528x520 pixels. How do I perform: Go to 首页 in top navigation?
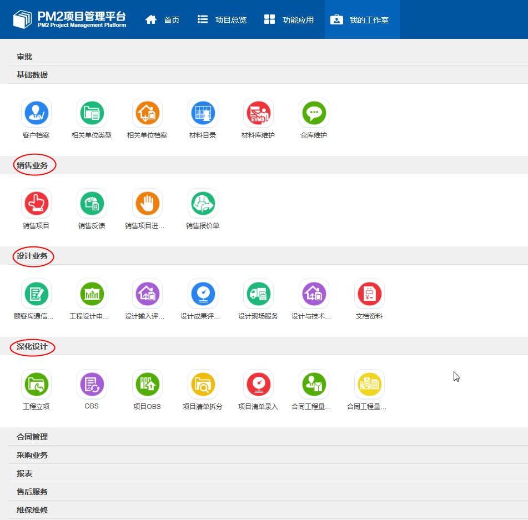163,20
